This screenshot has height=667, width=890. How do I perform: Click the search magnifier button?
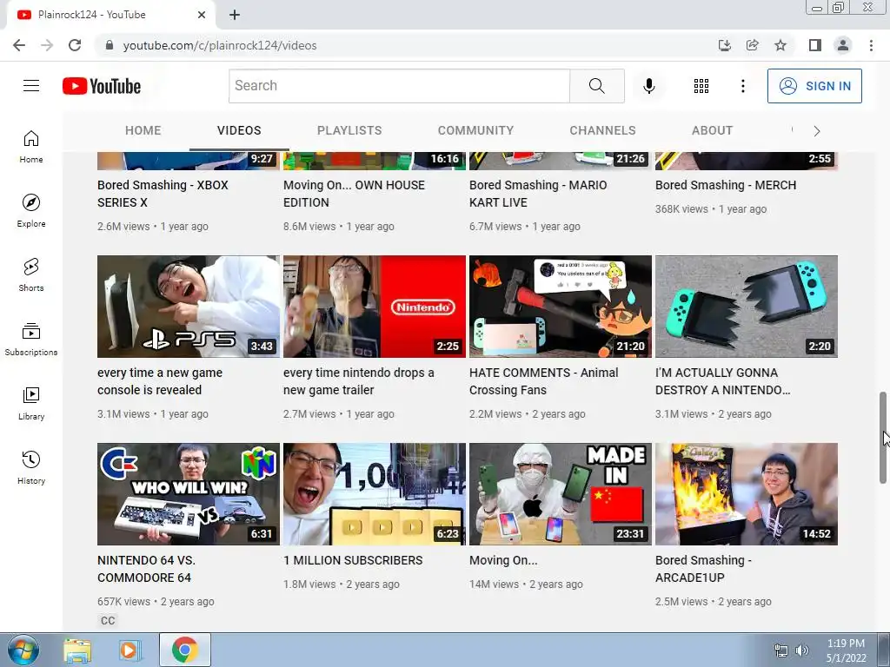tap(596, 86)
